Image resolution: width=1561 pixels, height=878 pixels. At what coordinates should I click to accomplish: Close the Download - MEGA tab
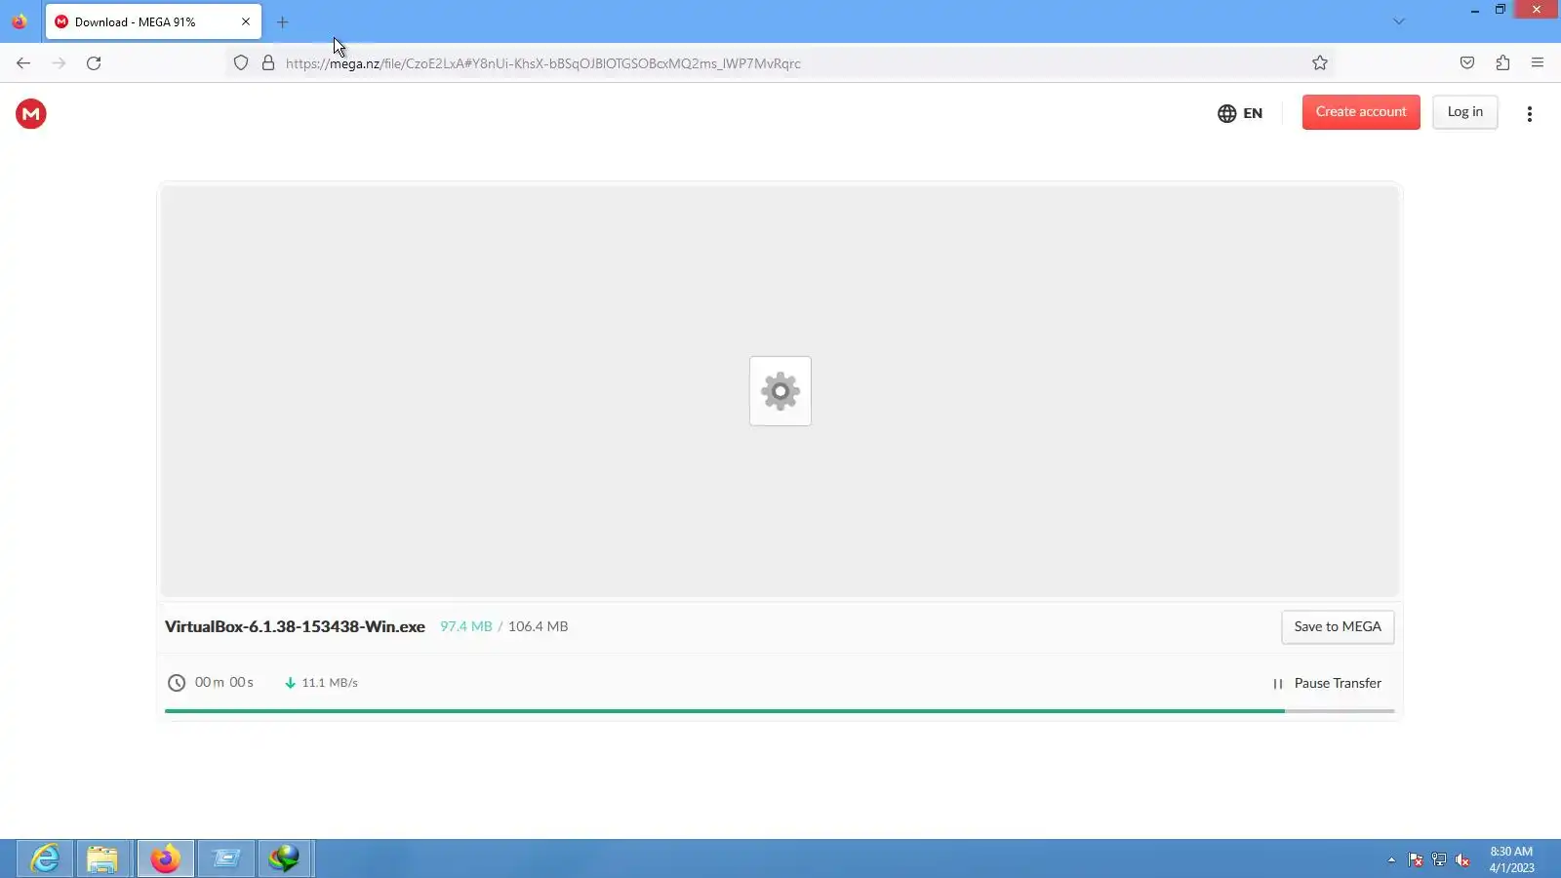[x=246, y=21]
